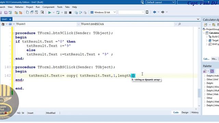Open the Component menu

click(48, 7)
